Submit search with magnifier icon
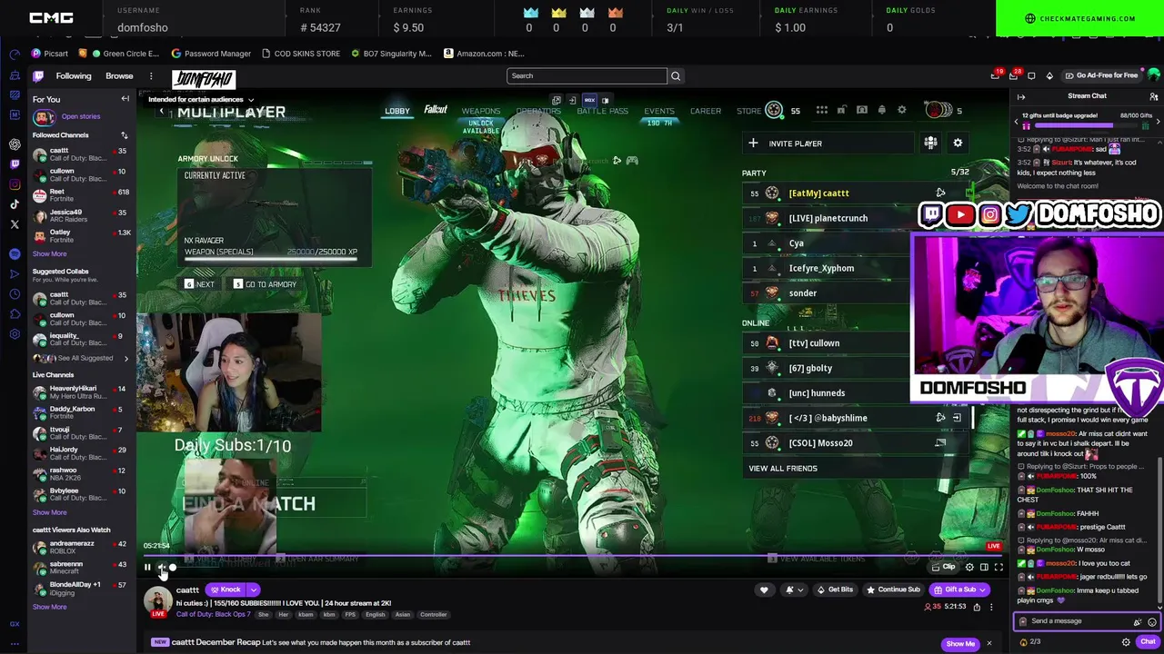 click(676, 76)
